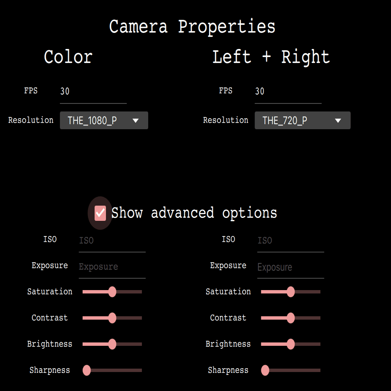Click the Saturation slider in Left + Right column
Image resolution: width=391 pixels, height=391 pixels.
pos(291,292)
